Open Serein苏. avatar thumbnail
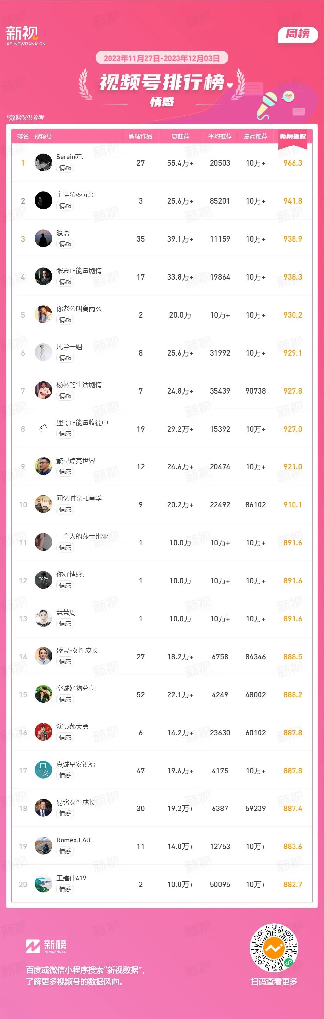 click(x=43, y=162)
